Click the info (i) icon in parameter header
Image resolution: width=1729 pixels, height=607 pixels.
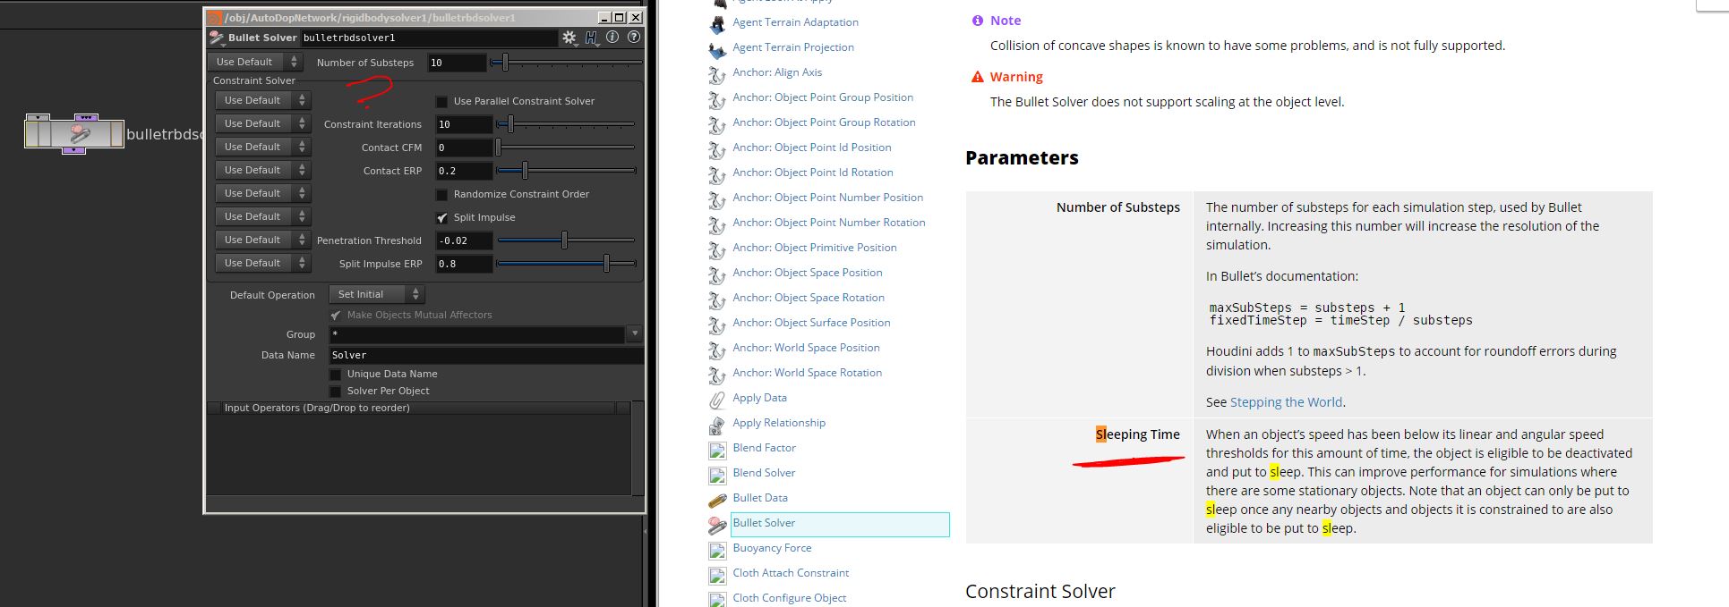tap(612, 38)
